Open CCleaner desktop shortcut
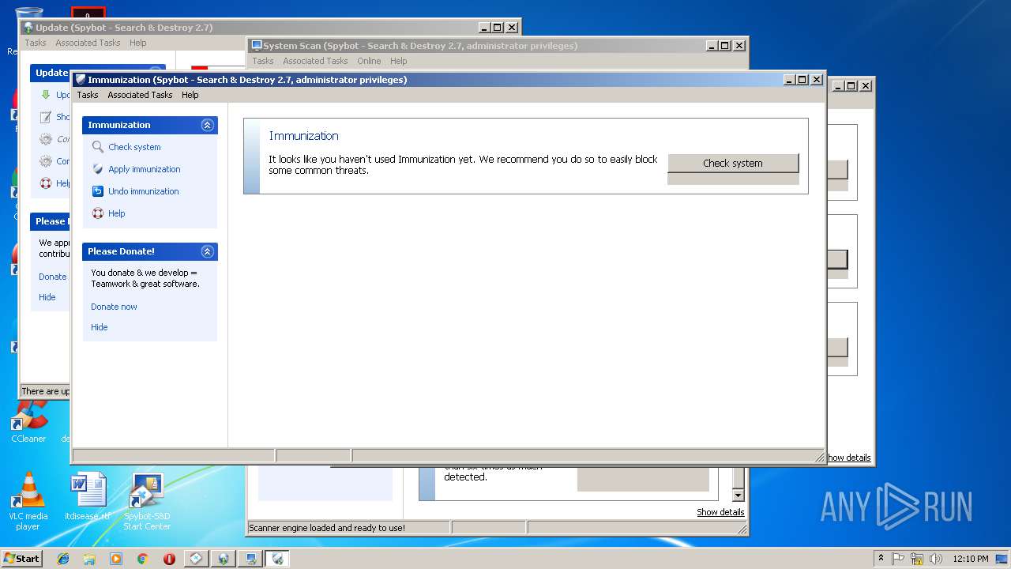1011x569 pixels. (x=28, y=421)
